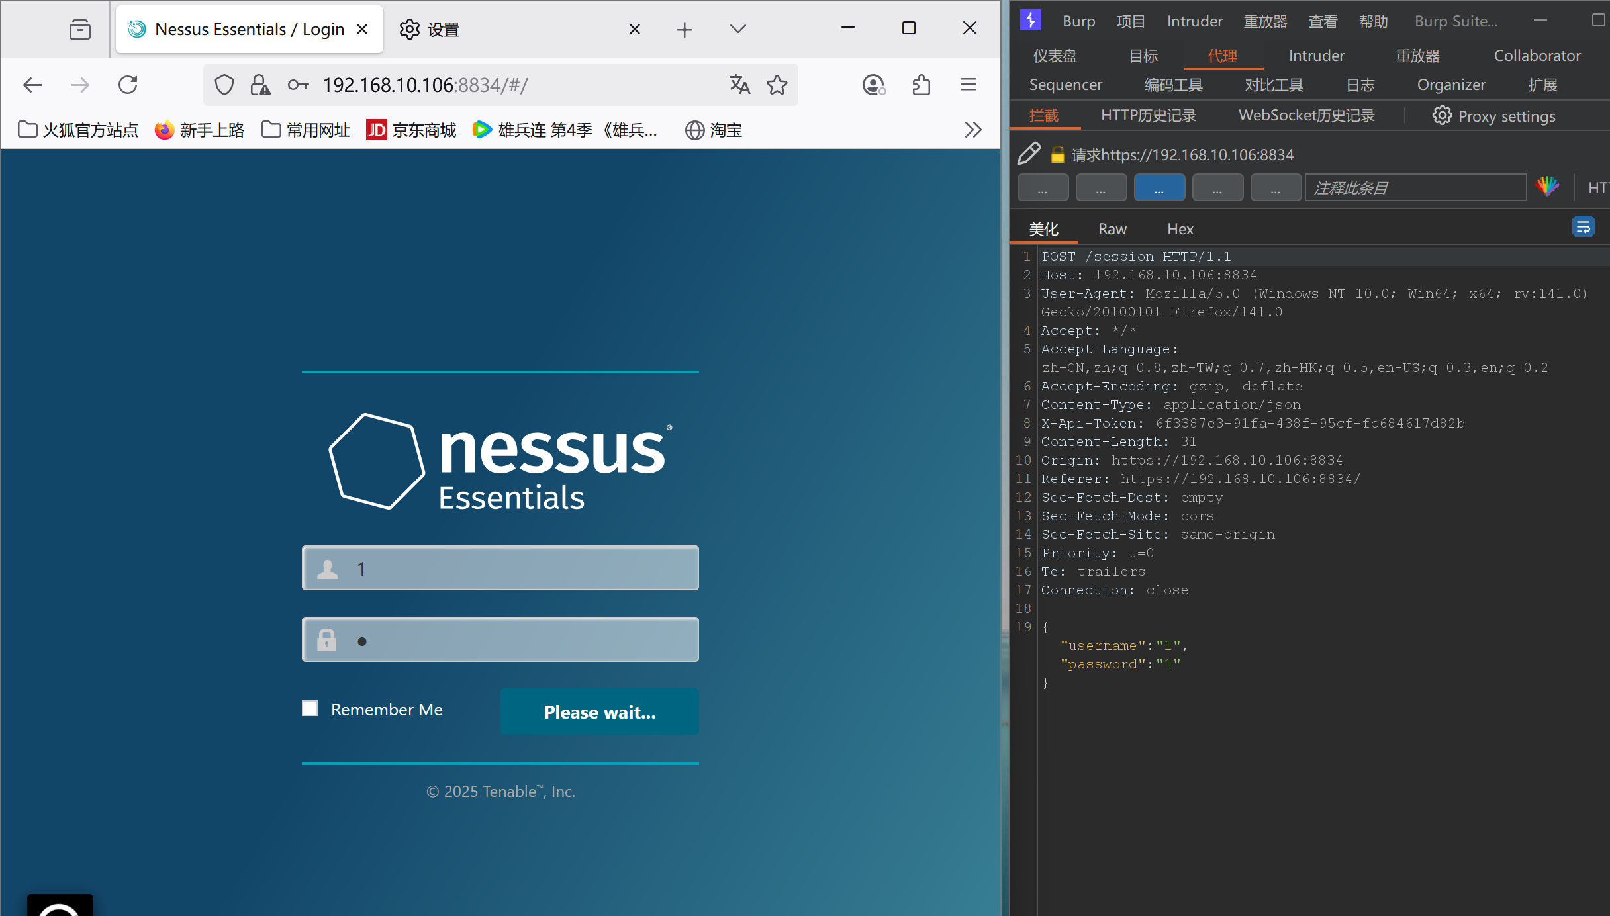Open the 新手上路 Firefox bookmark

[199, 130]
